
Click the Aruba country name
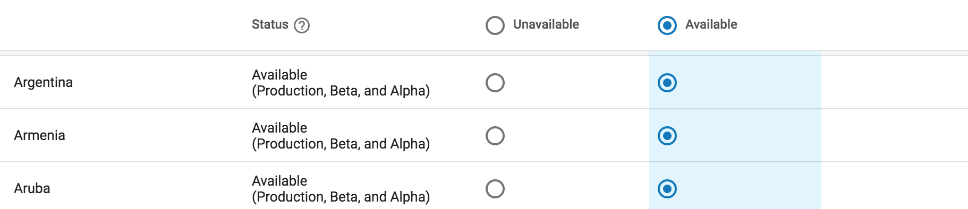32,188
